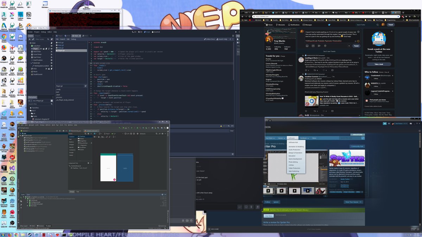The image size is (422, 237).
Task: Fold the _ready function at line 11
Action: pos(92,66)
